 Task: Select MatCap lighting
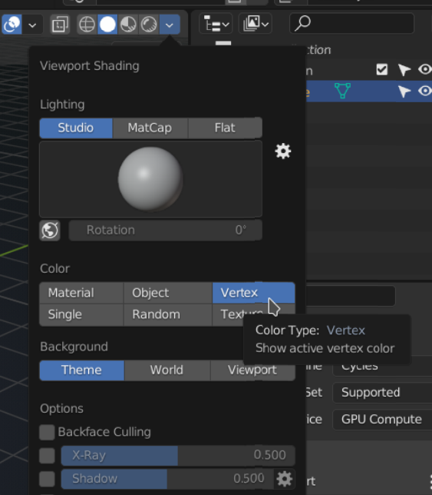coord(150,128)
